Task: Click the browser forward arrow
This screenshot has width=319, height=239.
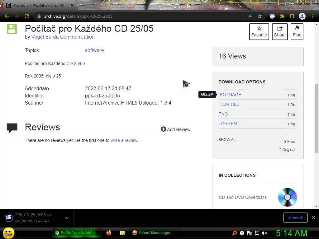Action: tap(17, 16)
